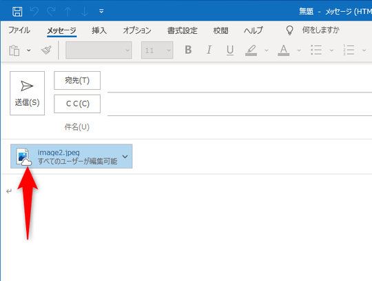Toggle Underline formatting
372x281 pixels.
[230, 50]
